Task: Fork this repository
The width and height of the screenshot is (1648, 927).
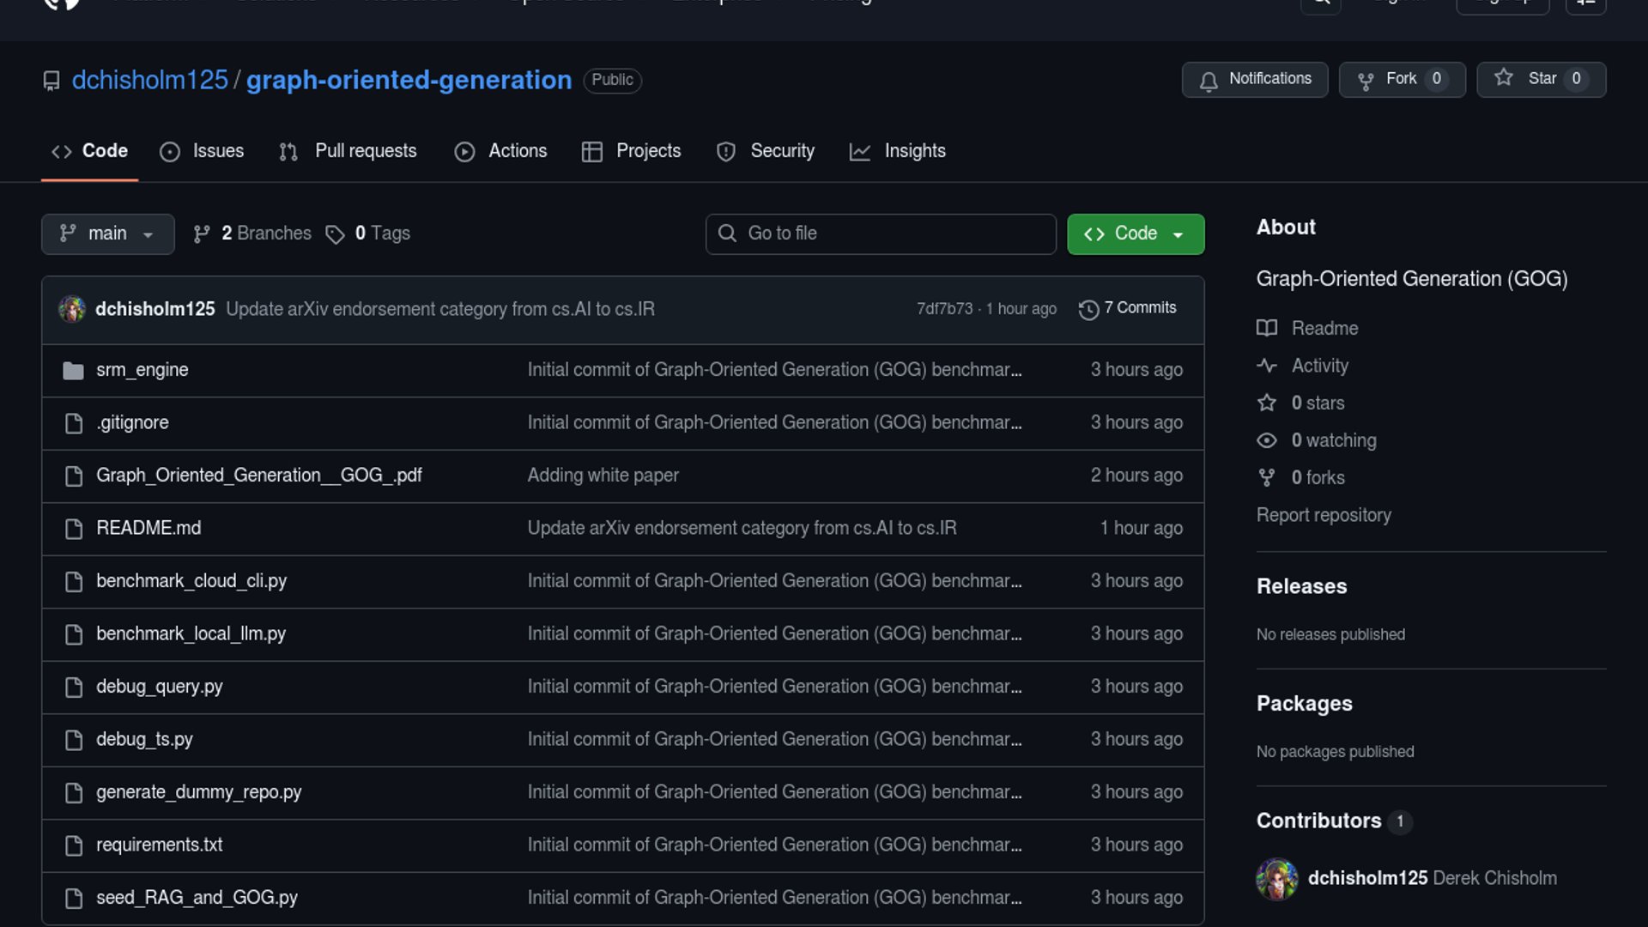Action: 1401,79
